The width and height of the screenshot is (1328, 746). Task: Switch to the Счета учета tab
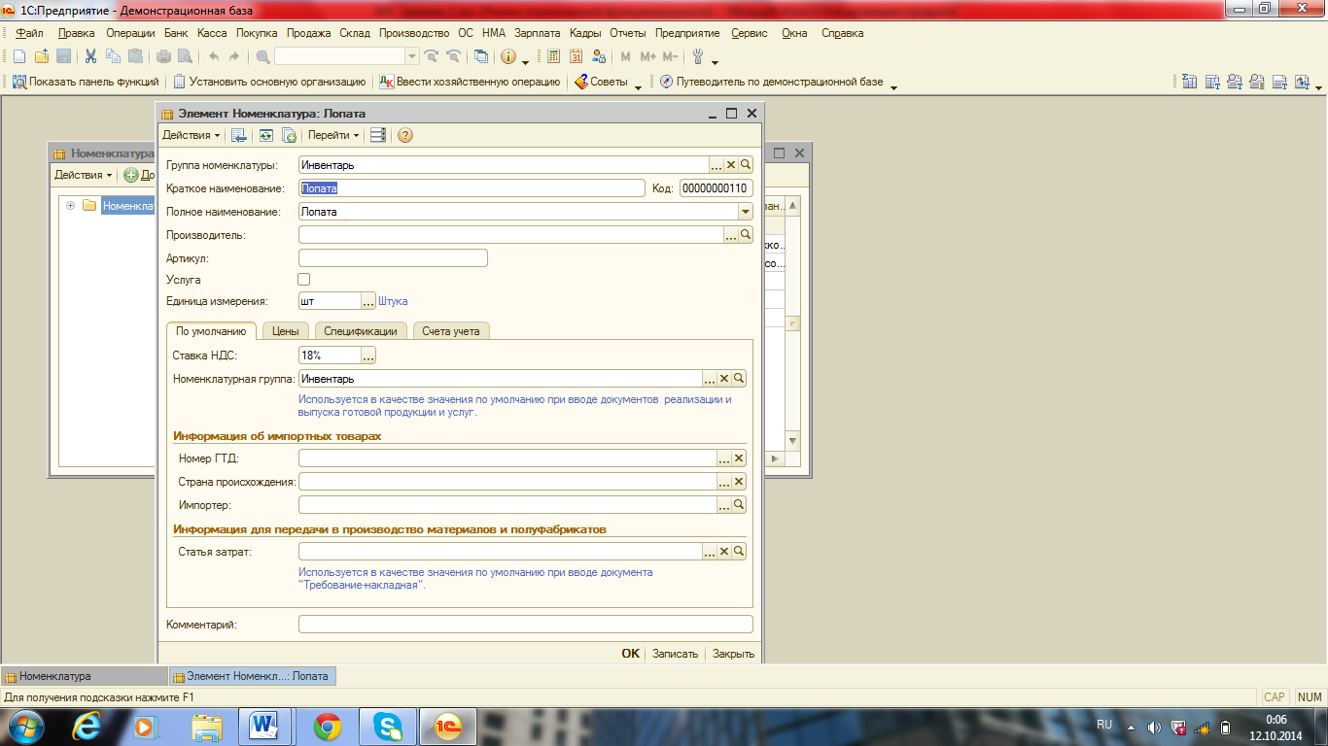pos(451,331)
